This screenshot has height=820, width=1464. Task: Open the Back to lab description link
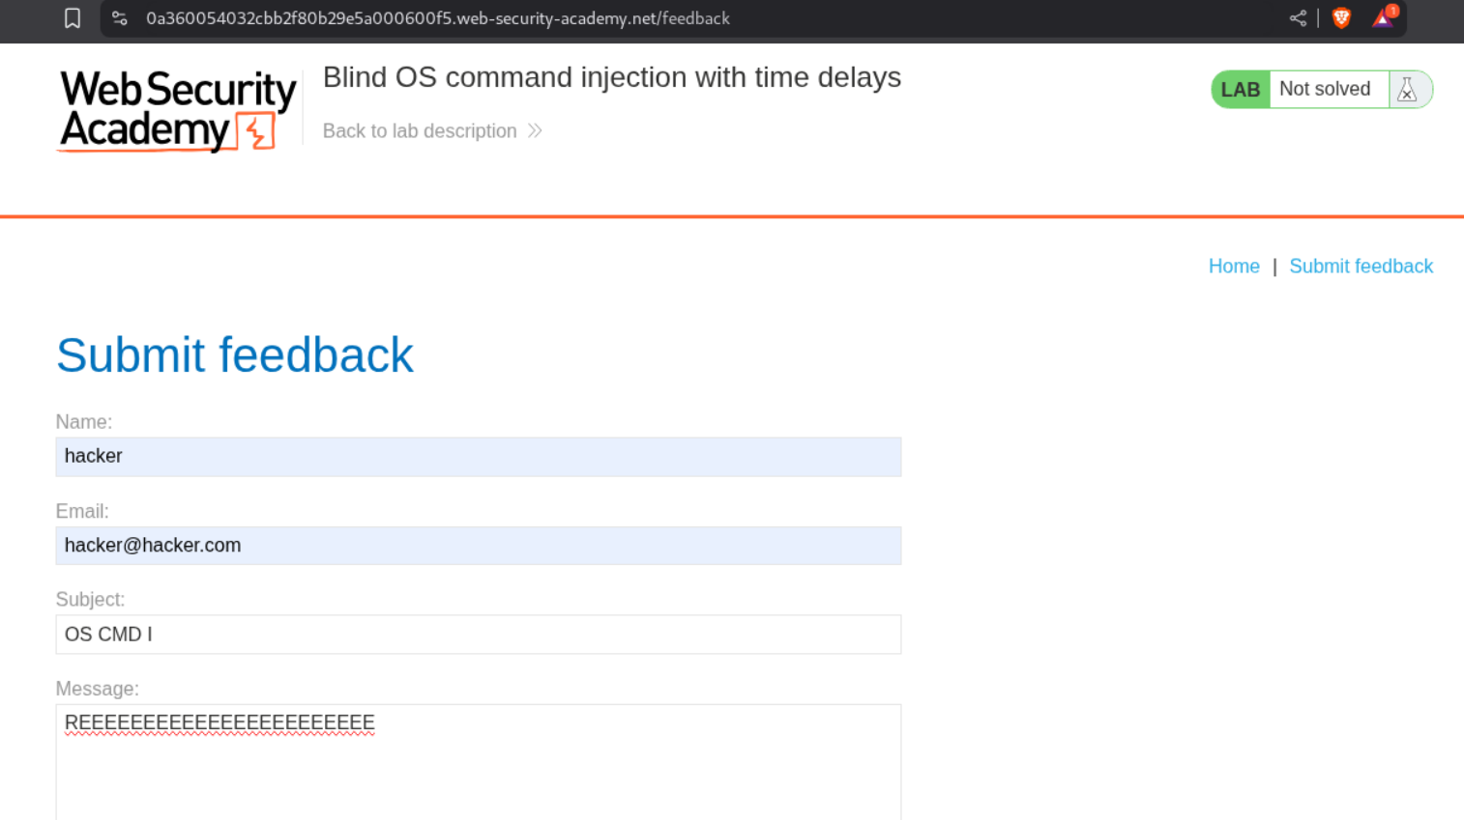(420, 131)
